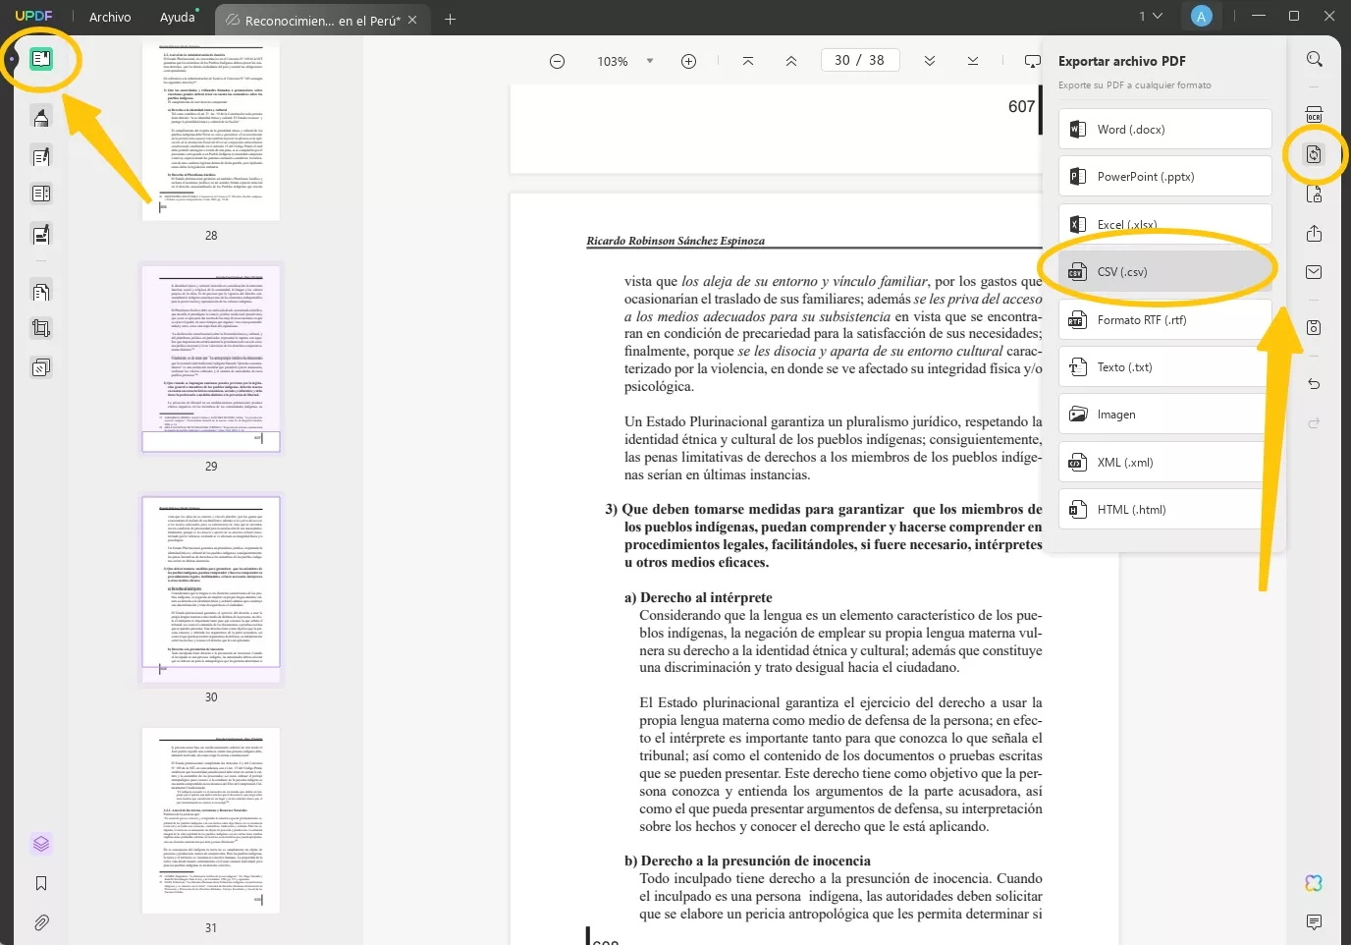
Task: Export as Texto (.txt)
Action: tap(1164, 366)
